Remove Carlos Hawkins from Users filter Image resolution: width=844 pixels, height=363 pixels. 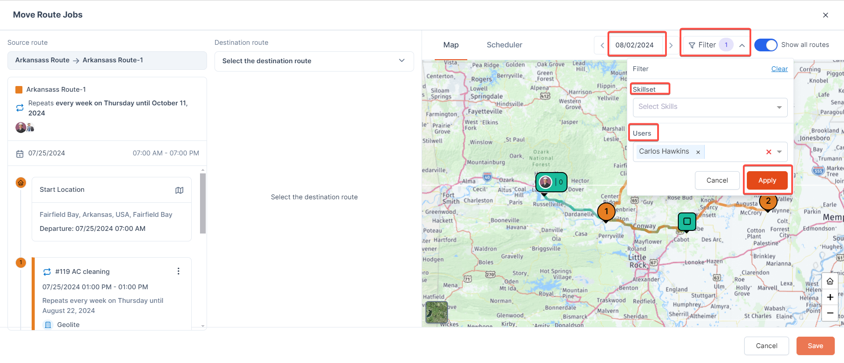pos(698,152)
